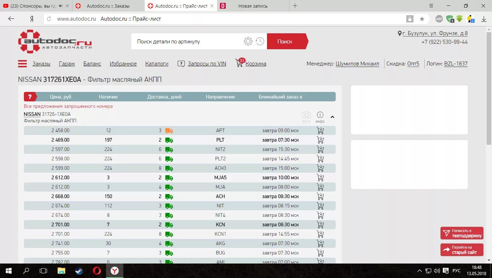Open search history clock icon
Image resolution: width=492 pixels, height=278 pixels.
[x=260, y=41]
